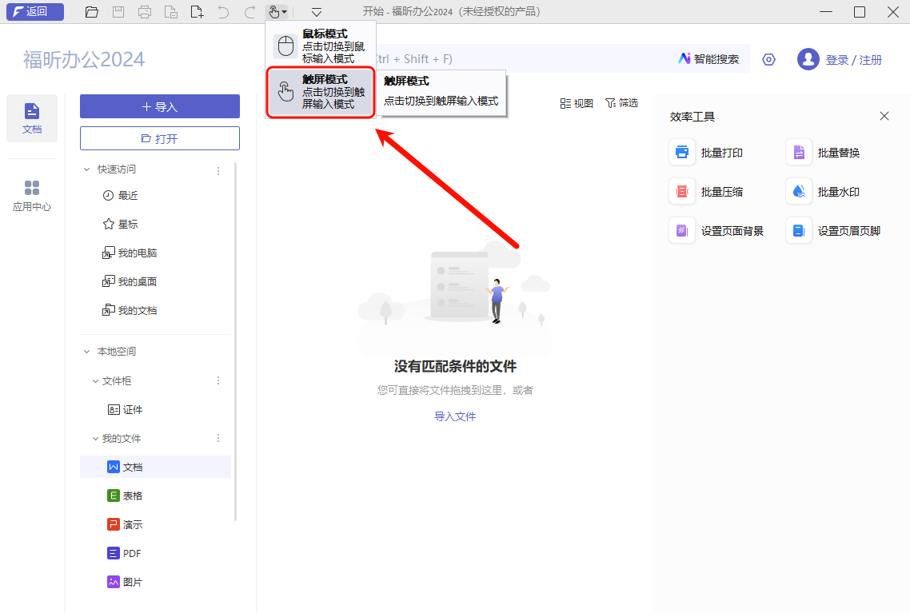Open the 批量压缩 tool
The height and width of the screenshot is (613, 910).
[707, 191]
